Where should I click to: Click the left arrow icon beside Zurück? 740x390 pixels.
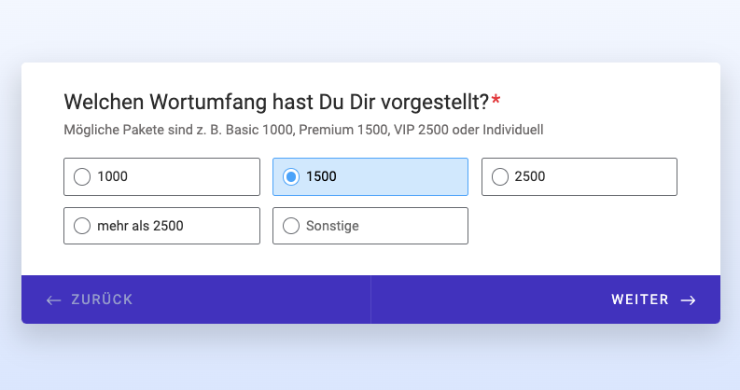[x=54, y=300]
